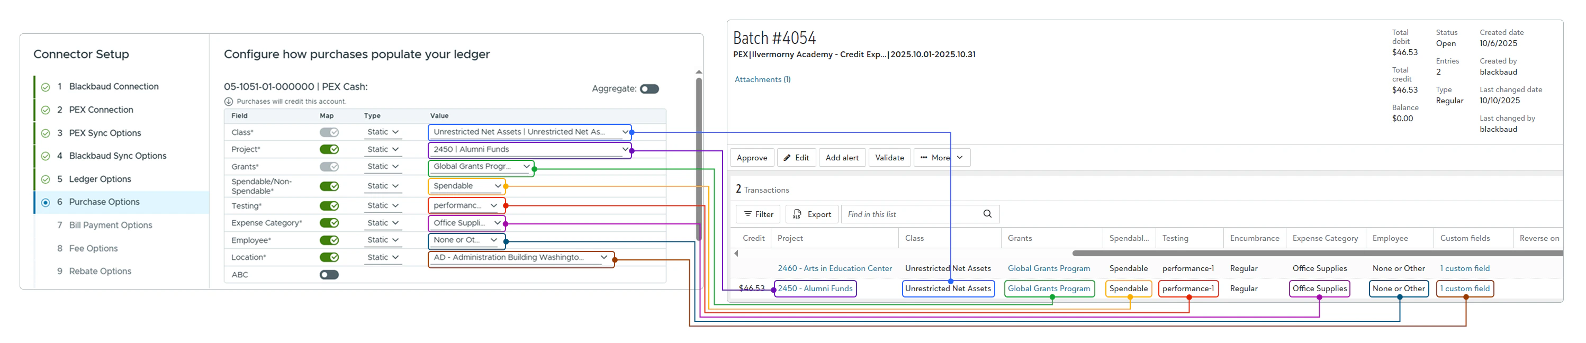This screenshot has width=1586, height=343.
Task: Open the Testing type Static dropdown
Action: point(382,206)
